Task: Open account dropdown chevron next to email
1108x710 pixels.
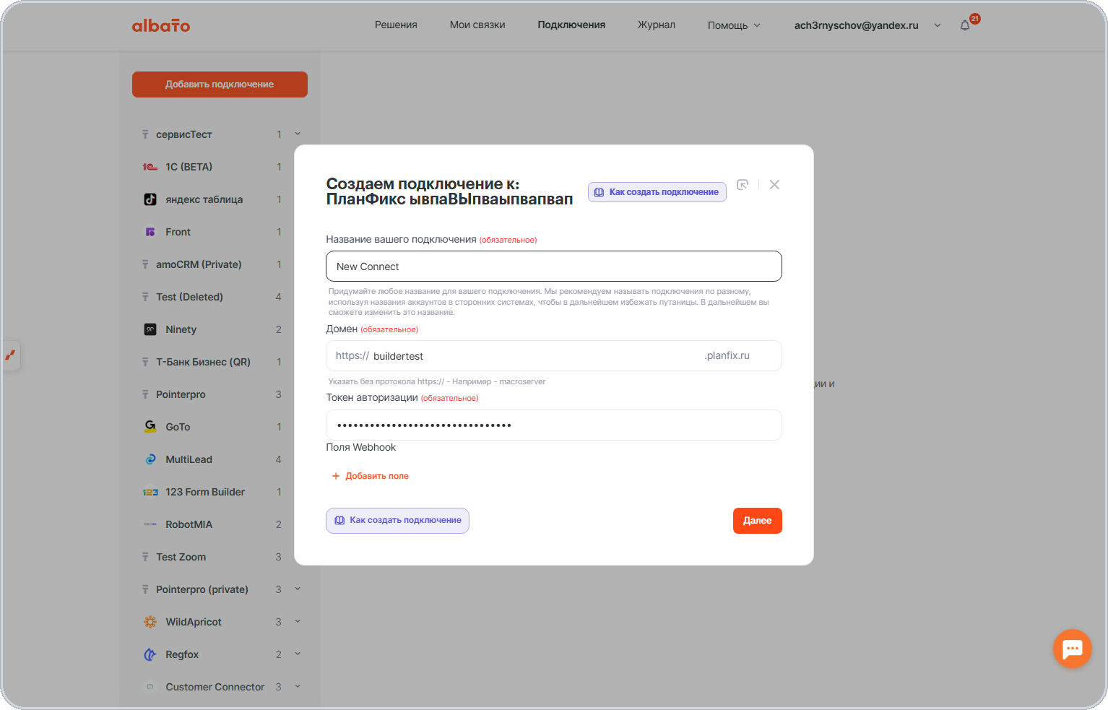Action: pos(938,25)
